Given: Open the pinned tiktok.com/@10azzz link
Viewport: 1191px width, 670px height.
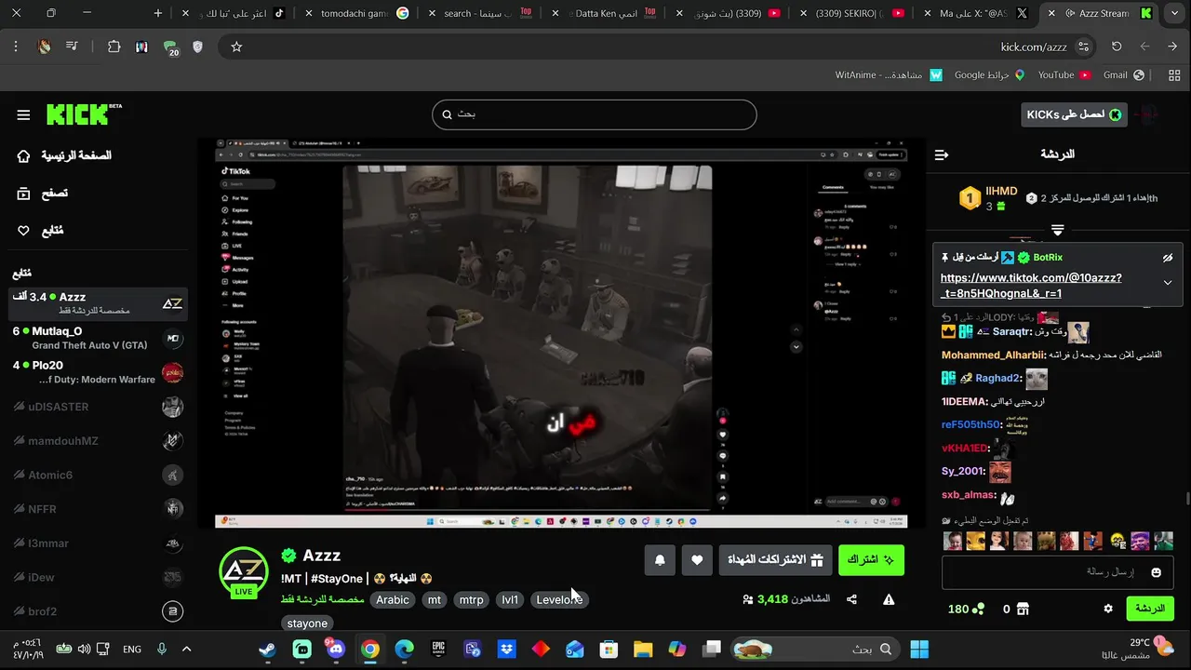Looking at the screenshot, I should 1031,286.
